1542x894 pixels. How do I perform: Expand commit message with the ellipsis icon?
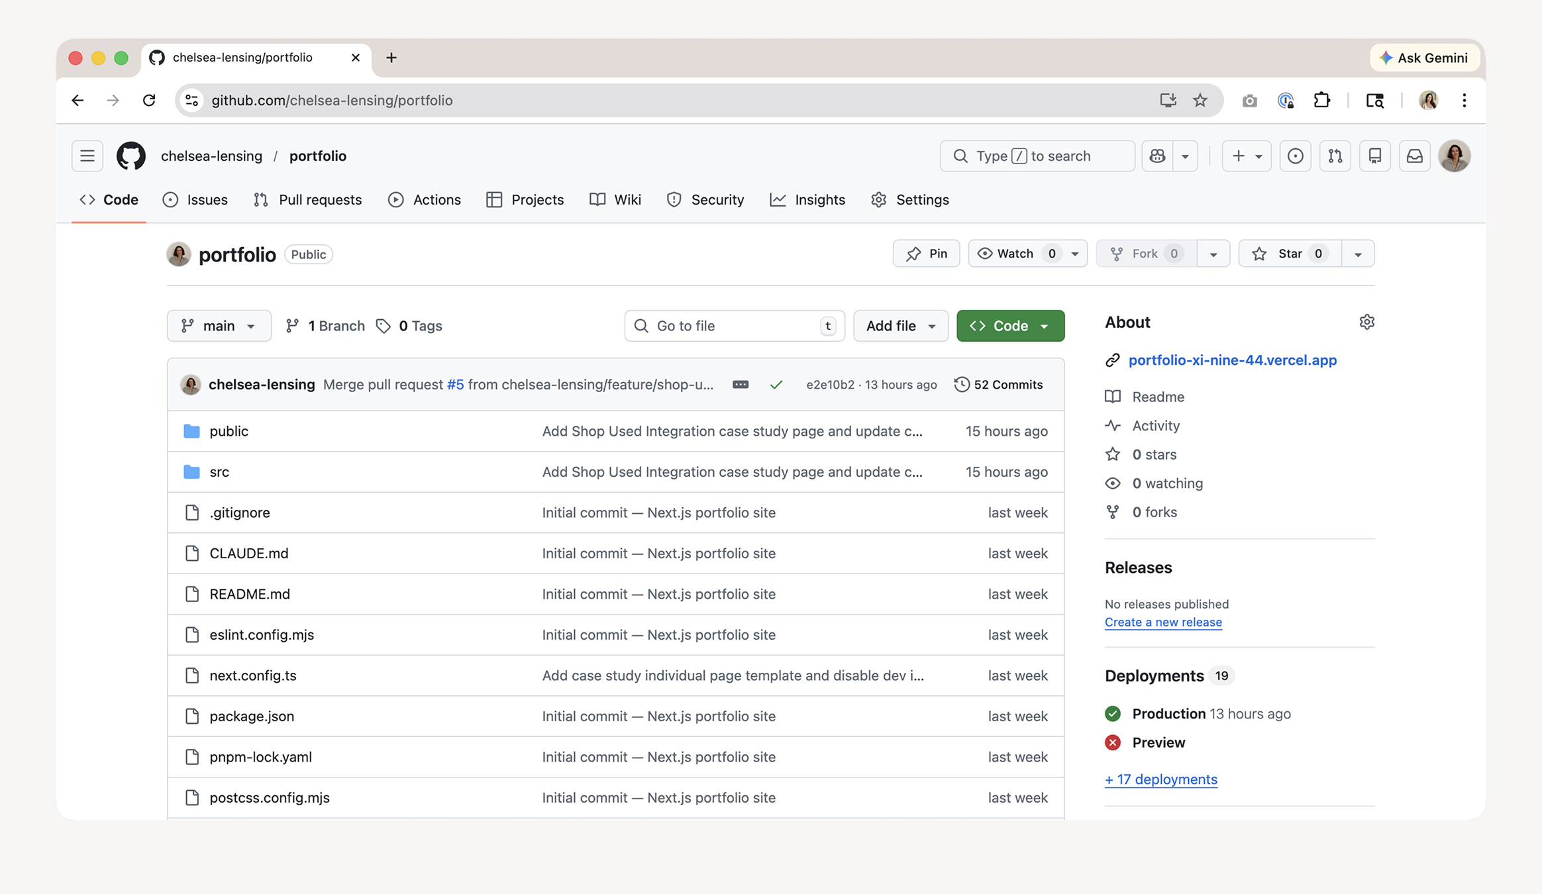pyautogui.click(x=741, y=385)
